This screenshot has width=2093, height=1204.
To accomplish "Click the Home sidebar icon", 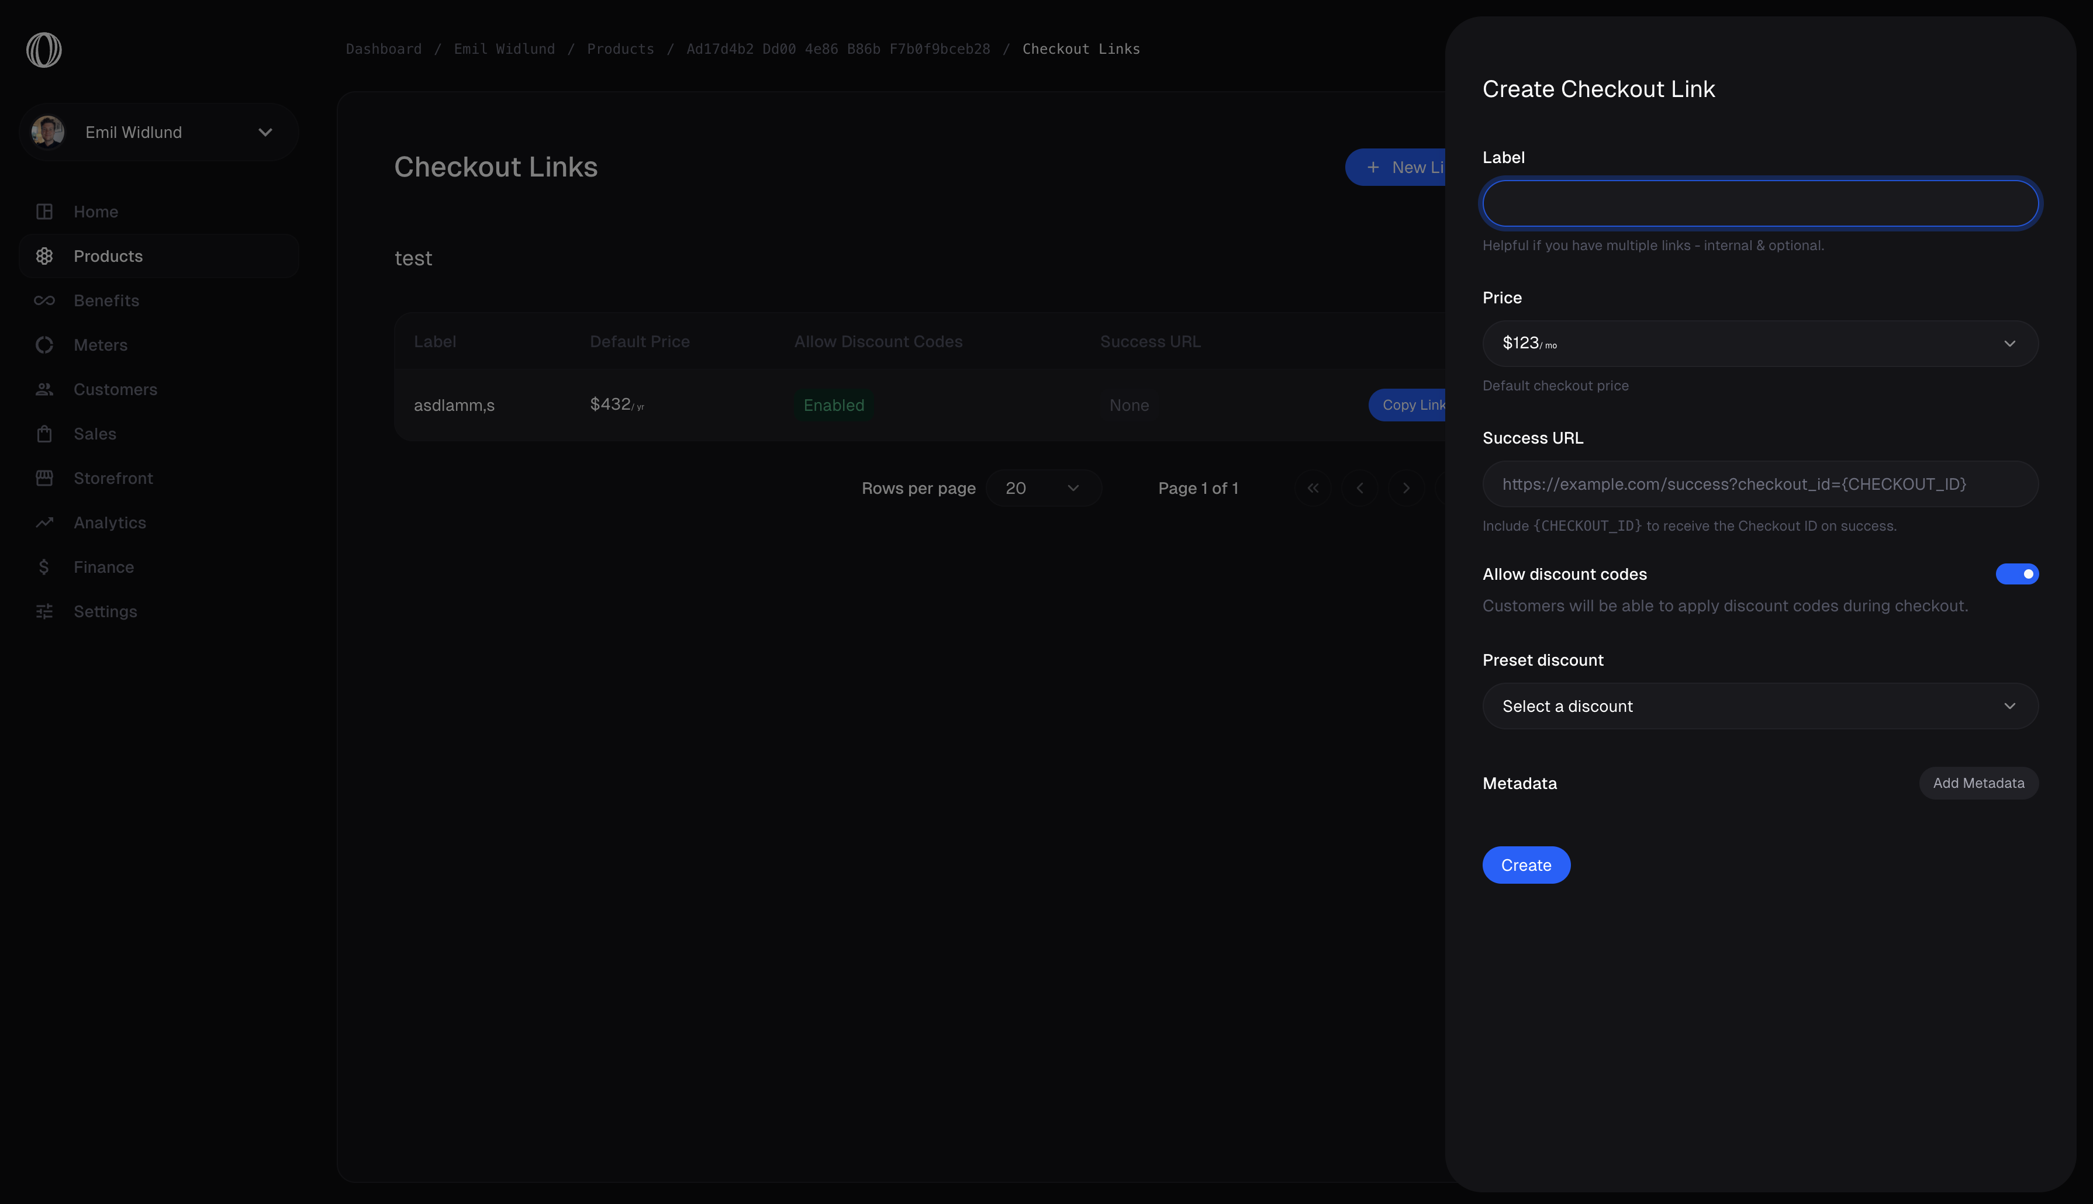I will click(44, 212).
